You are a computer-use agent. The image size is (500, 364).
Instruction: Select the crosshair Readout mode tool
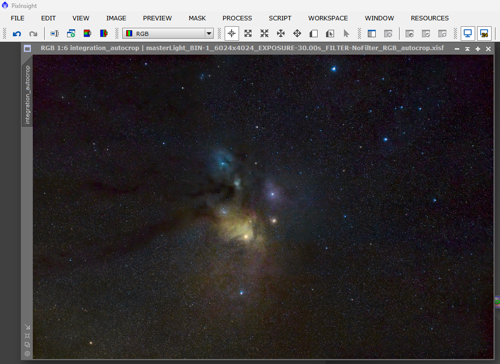tap(232, 33)
